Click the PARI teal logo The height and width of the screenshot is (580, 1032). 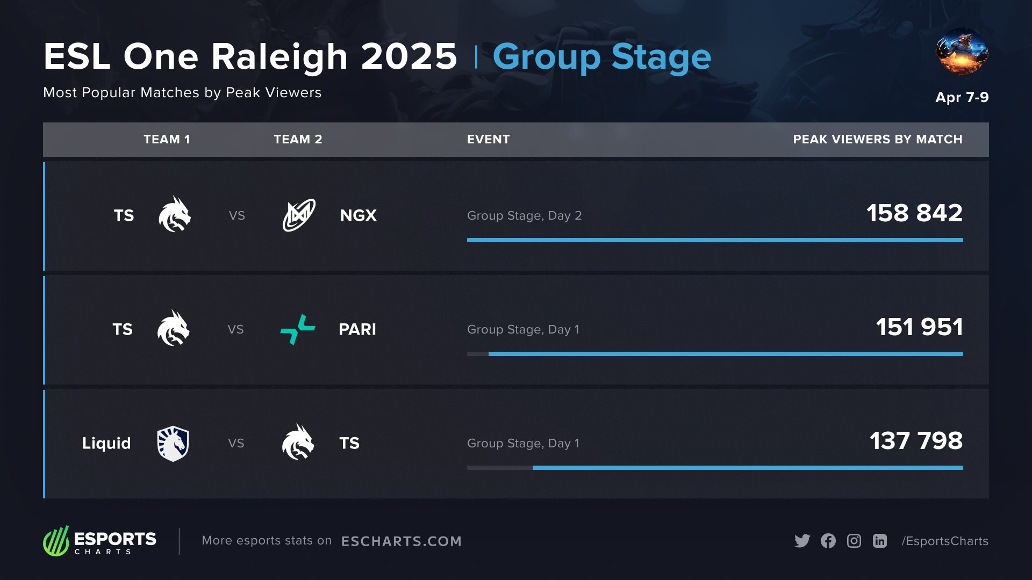pos(298,329)
